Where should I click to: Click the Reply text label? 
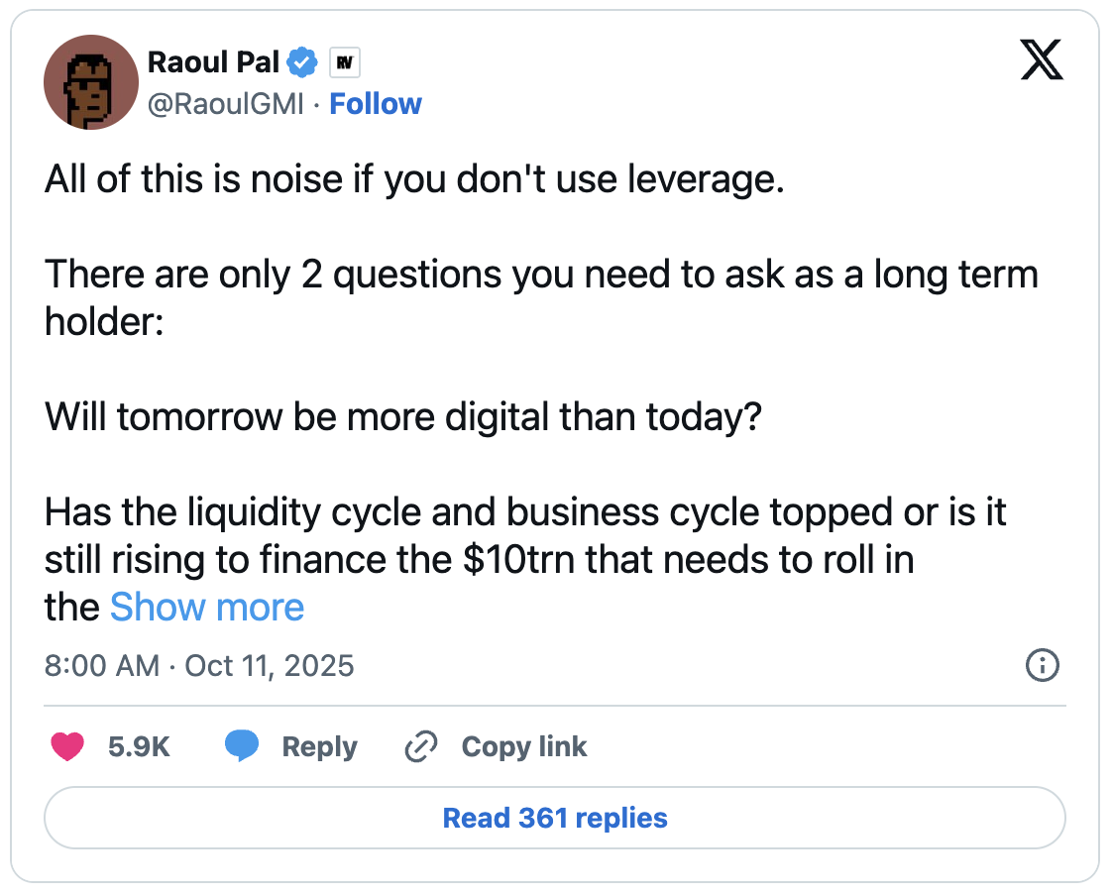coord(319,746)
